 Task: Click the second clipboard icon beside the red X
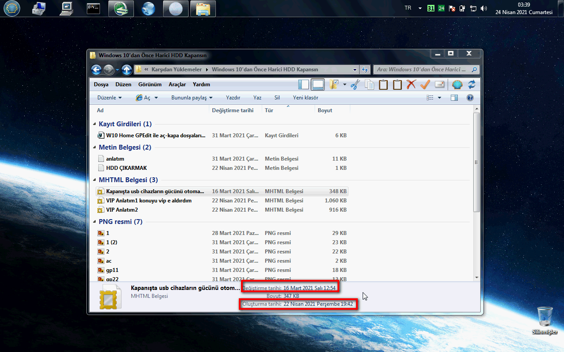point(397,84)
